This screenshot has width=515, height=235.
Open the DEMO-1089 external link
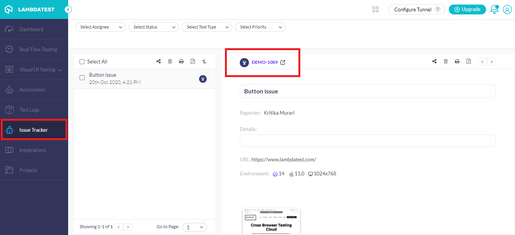pyautogui.click(x=282, y=62)
